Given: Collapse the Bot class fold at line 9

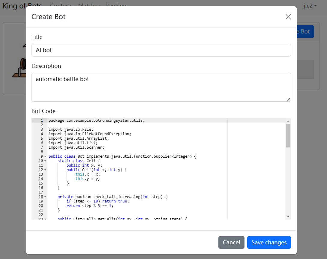Looking at the screenshot, I should pos(45,156).
